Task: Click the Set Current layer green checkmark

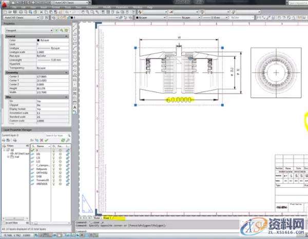Action: (x=46, y=140)
